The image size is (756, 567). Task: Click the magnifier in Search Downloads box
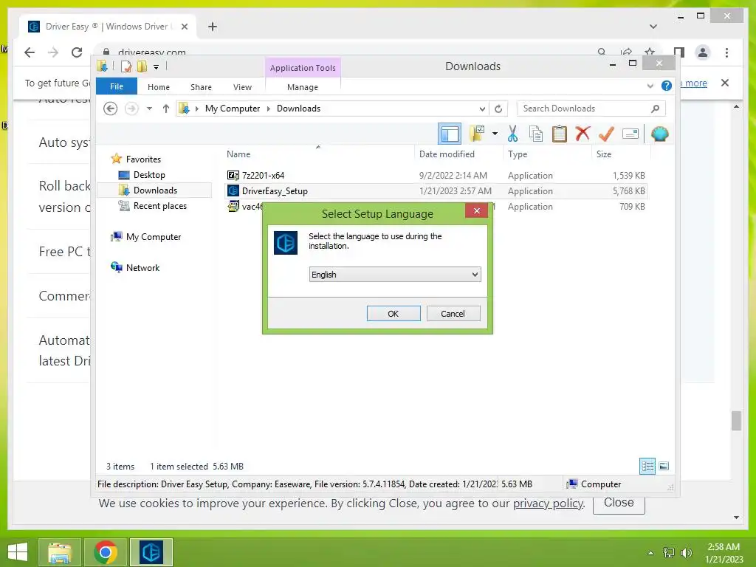point(655,109)
